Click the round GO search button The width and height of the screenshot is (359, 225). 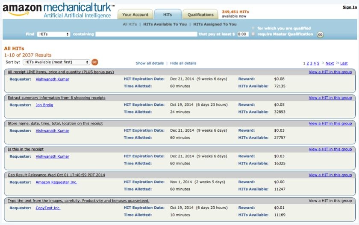[320, 35]
